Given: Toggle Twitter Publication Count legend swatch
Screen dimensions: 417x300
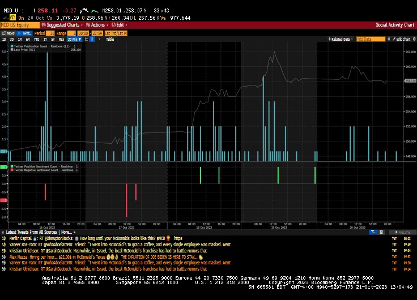Looking at the screenshot, I should (12, 46).
